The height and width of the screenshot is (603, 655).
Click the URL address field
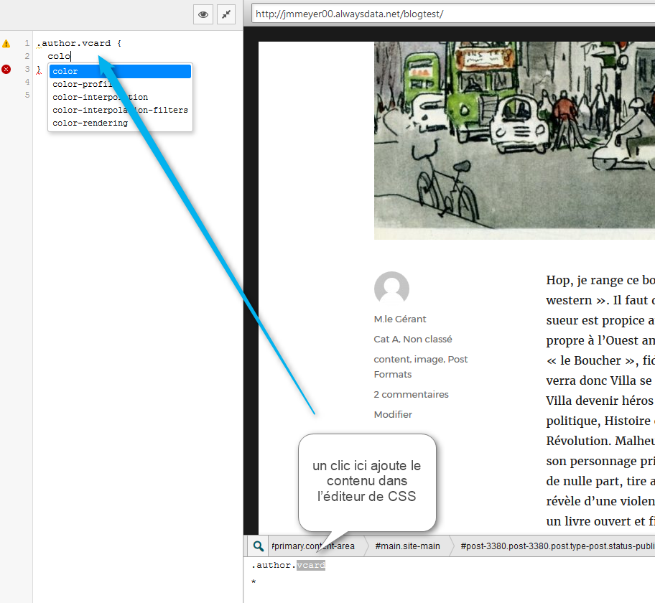point(453,14)
